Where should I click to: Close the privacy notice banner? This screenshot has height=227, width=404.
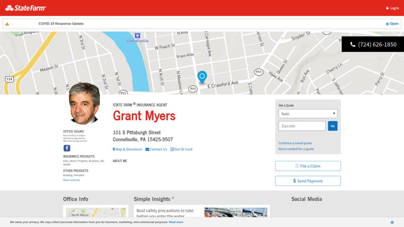[392, 222]
